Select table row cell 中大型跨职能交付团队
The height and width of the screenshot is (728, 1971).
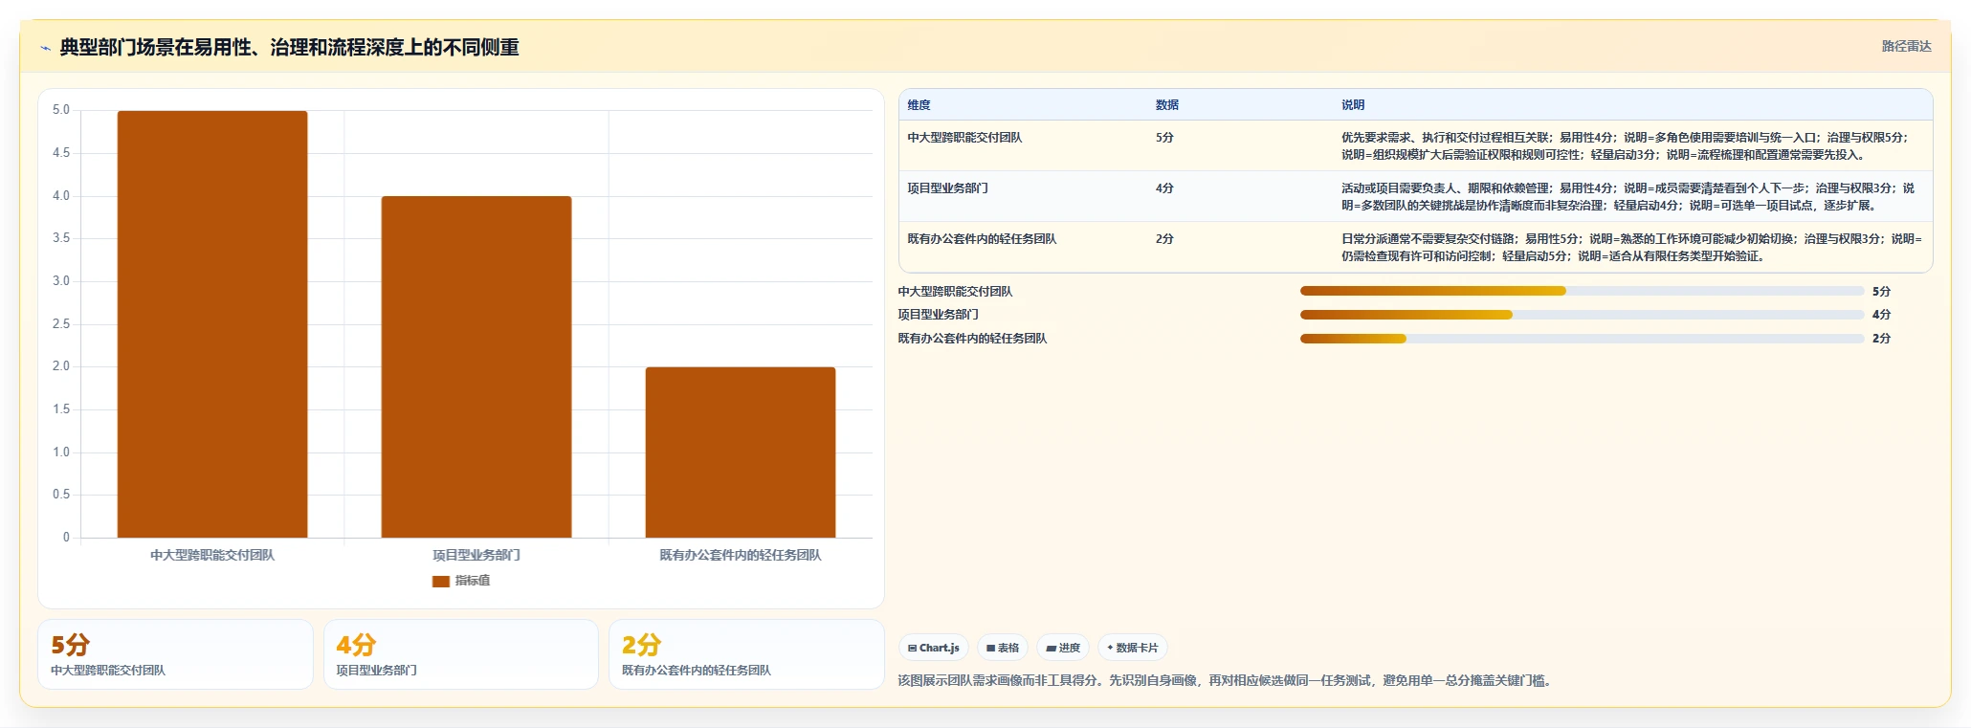964,138
